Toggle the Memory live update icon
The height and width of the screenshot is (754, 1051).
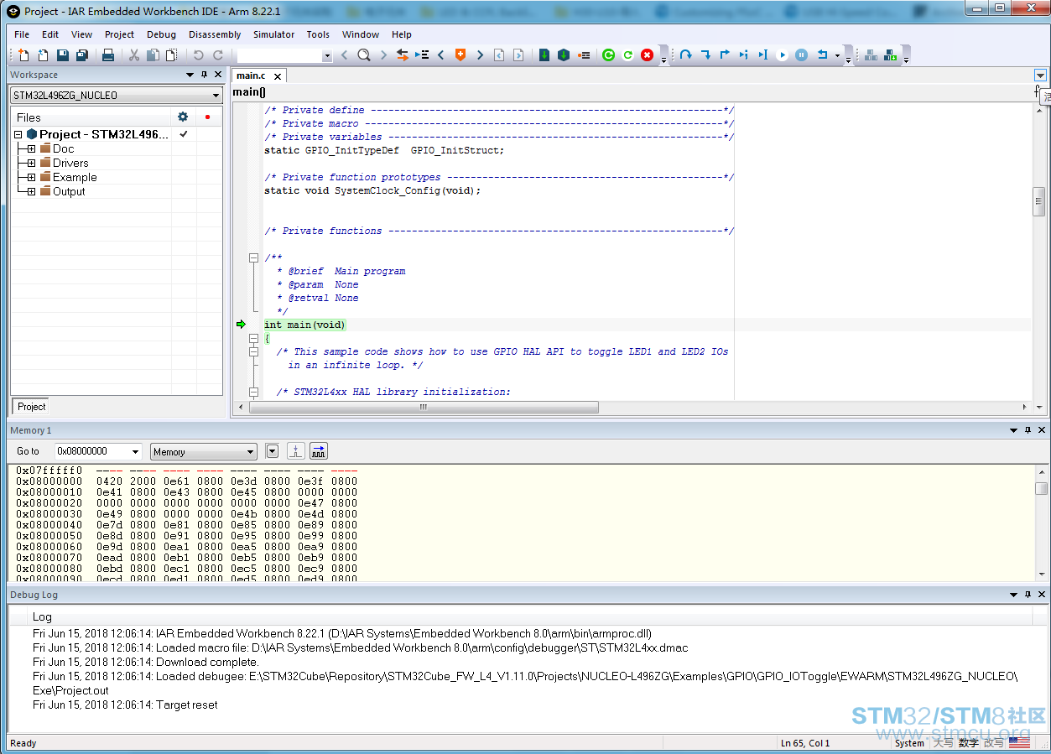(x=319, y=451)
